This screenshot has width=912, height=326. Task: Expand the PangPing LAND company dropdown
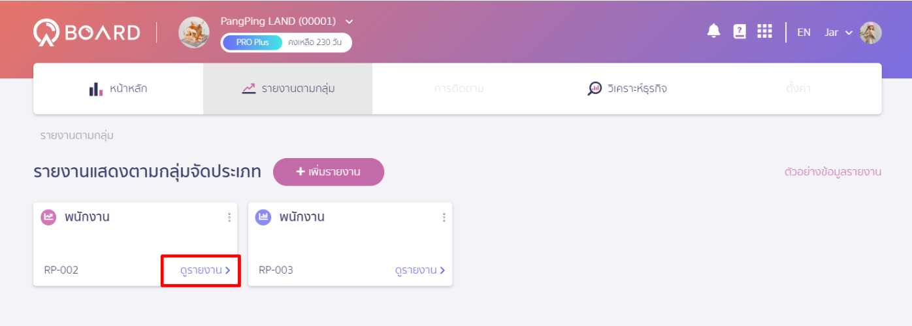349,22
